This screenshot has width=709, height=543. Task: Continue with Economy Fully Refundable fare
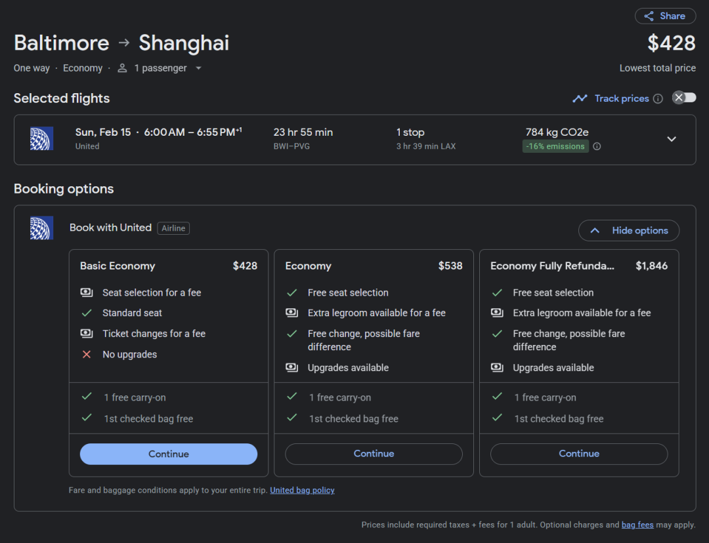[578, 454]
